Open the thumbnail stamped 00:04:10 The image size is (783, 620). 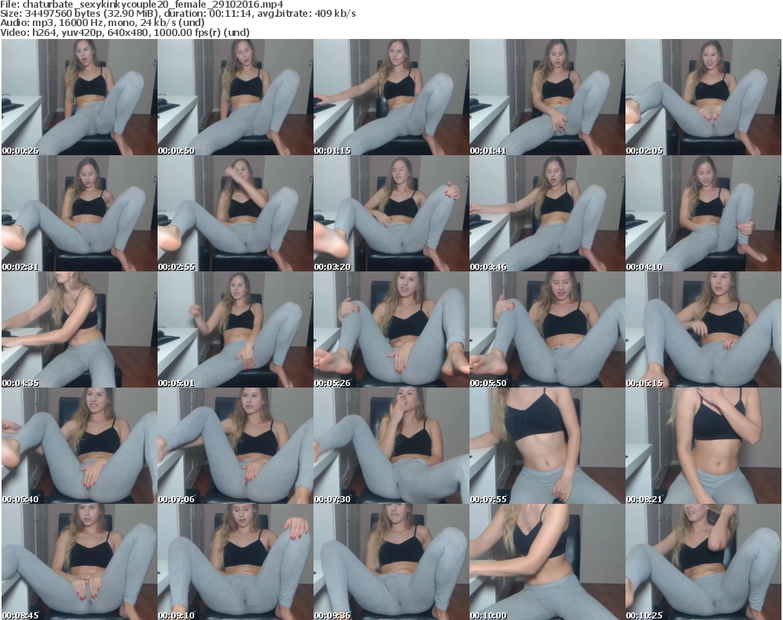[x=703, y=213]
